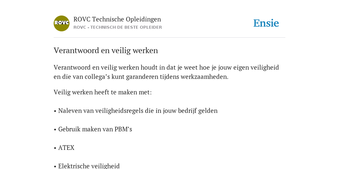
Task: Click the bullet dot before Gebruik maken
Action: [x=55, y=129]
